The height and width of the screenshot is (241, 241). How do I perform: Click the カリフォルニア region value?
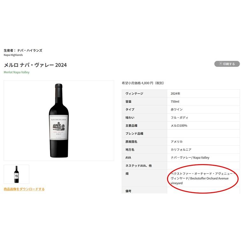(x=180, y=150)
